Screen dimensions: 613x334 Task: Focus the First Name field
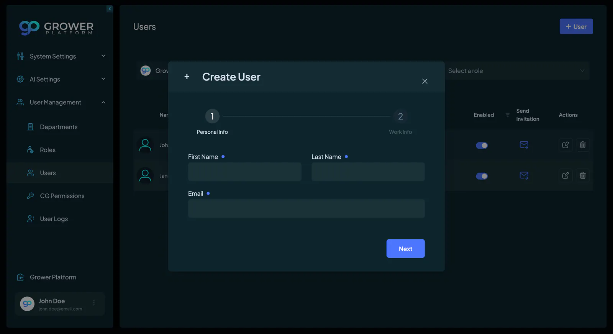(x=245, y=172)
